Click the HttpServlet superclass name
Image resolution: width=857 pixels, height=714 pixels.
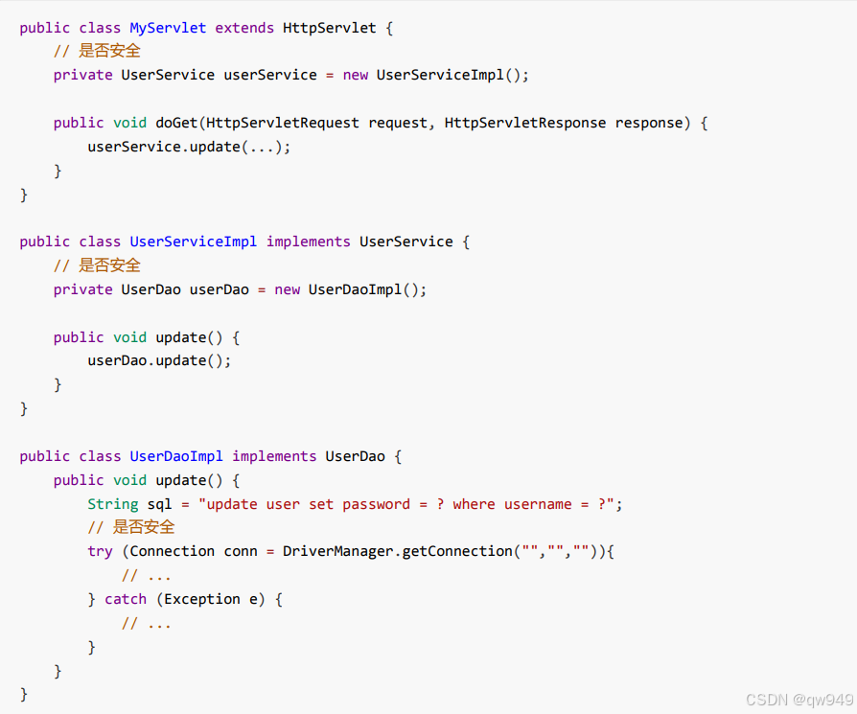click(x=329, y=28)
